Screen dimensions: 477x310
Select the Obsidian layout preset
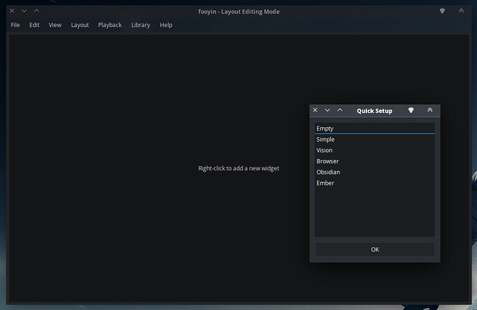point(328,172)
